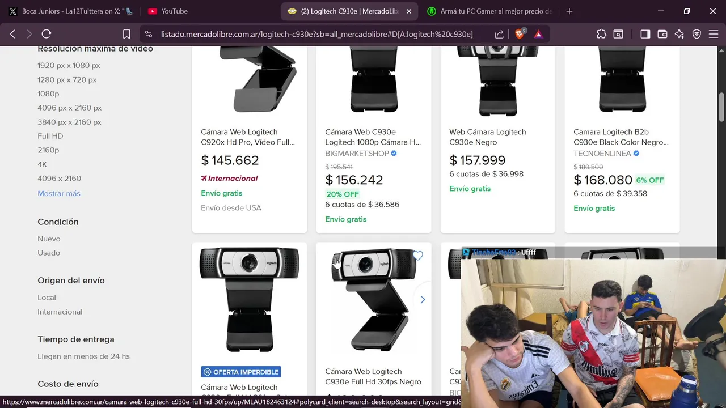Image resolution: width=726 pixels, height=408 pixels.
Task: Show next image of C930e Full Hd listing
Action: 423,299
